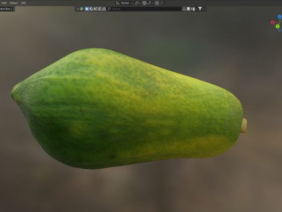The height and width of the screenshot is (212, 282).
Task: Open the snapping options dropdown
Action: [x=150, y=3]
